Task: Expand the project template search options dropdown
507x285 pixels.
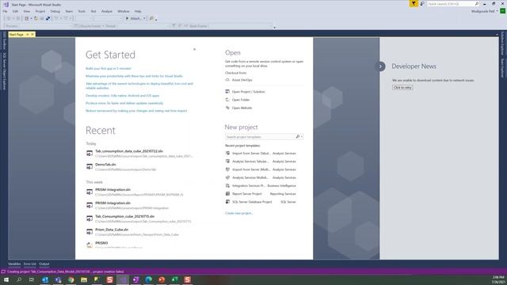Action: coord(302,137)
